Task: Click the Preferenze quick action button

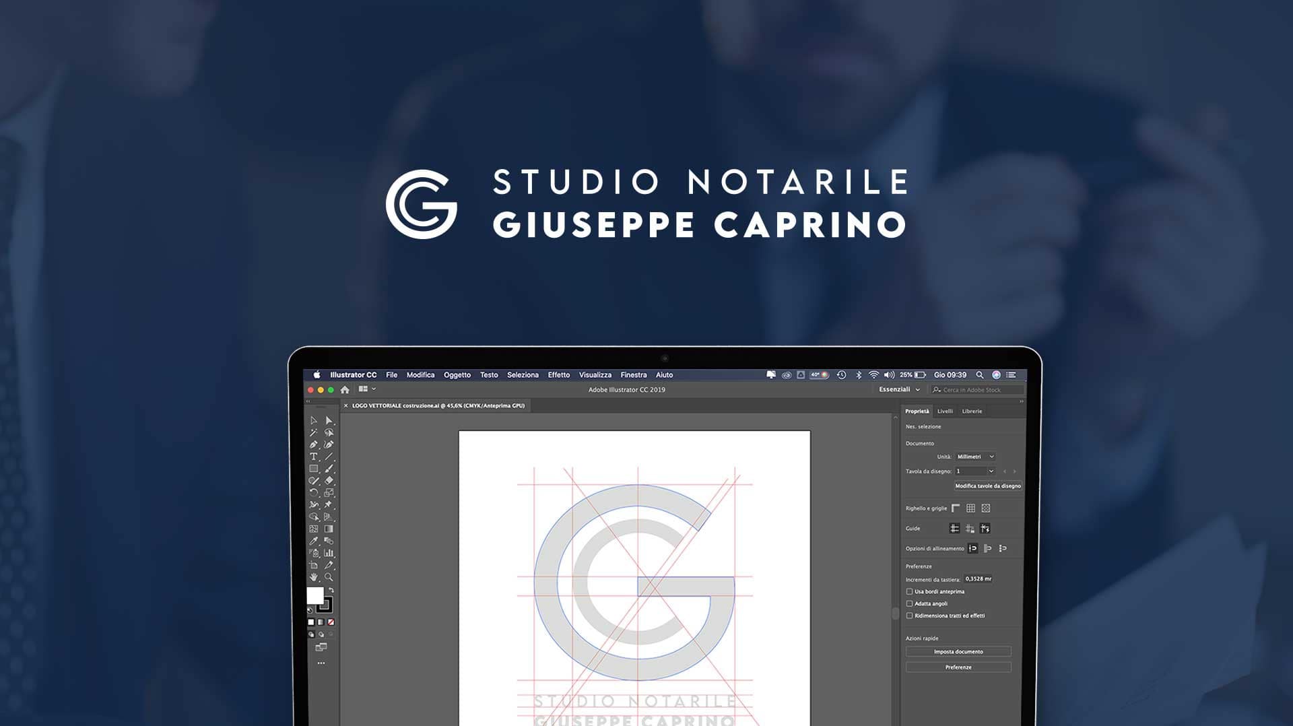Action: 958,667
